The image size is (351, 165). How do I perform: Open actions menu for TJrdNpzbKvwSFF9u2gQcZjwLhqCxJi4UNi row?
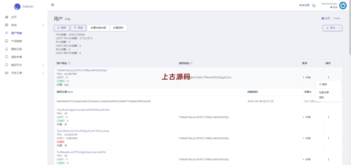click(329, 160)
